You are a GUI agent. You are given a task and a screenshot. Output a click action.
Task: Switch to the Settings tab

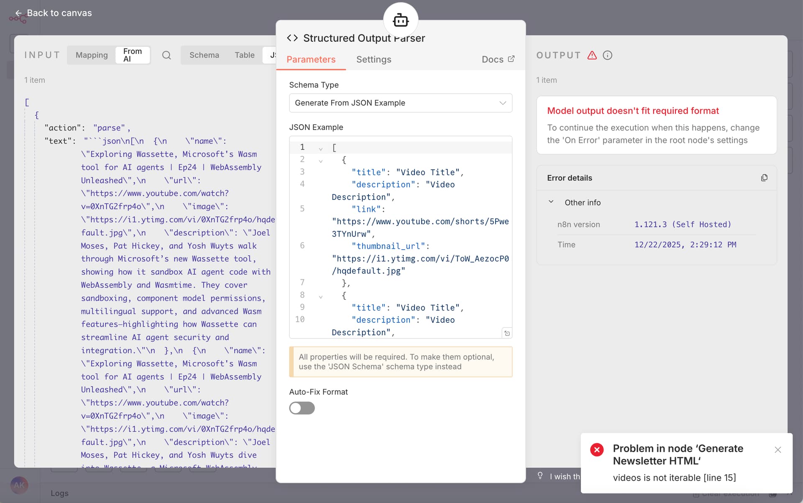coord(373,59)
